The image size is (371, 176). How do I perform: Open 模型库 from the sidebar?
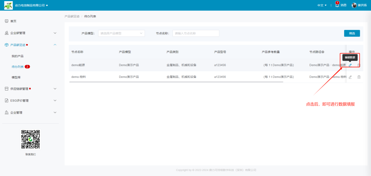click(16, 77)
